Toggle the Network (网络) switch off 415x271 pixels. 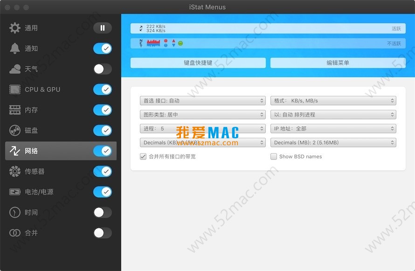pyautogui.click(x=103, y=151)
